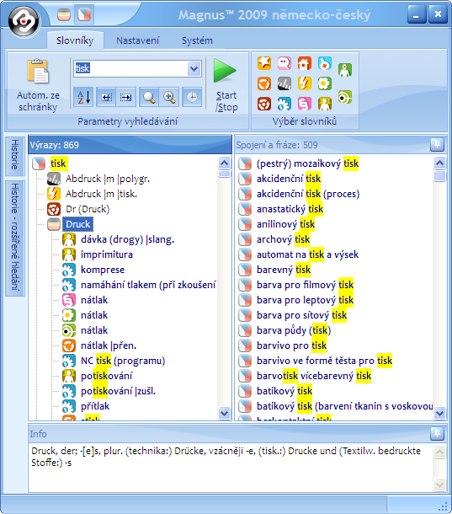Click the beige flag icon in title bar
Image resolution: width=452 pixels, height=514 pixels.
[64, 15]
